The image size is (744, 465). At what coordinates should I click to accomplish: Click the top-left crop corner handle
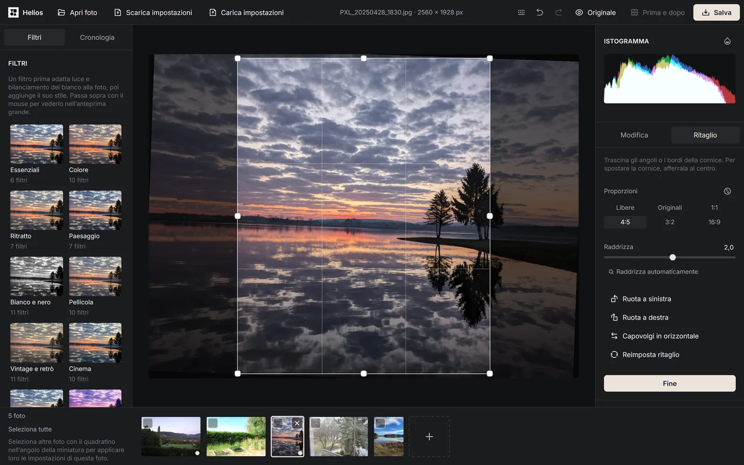[x=238, y=58]
